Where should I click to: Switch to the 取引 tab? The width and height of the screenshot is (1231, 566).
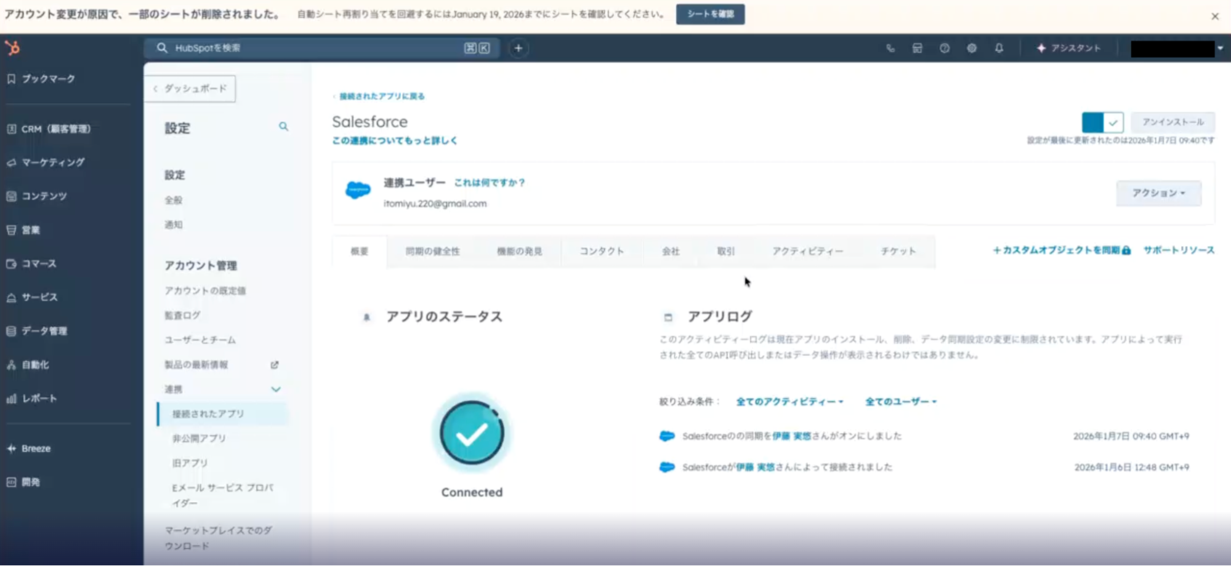(726, 252)
